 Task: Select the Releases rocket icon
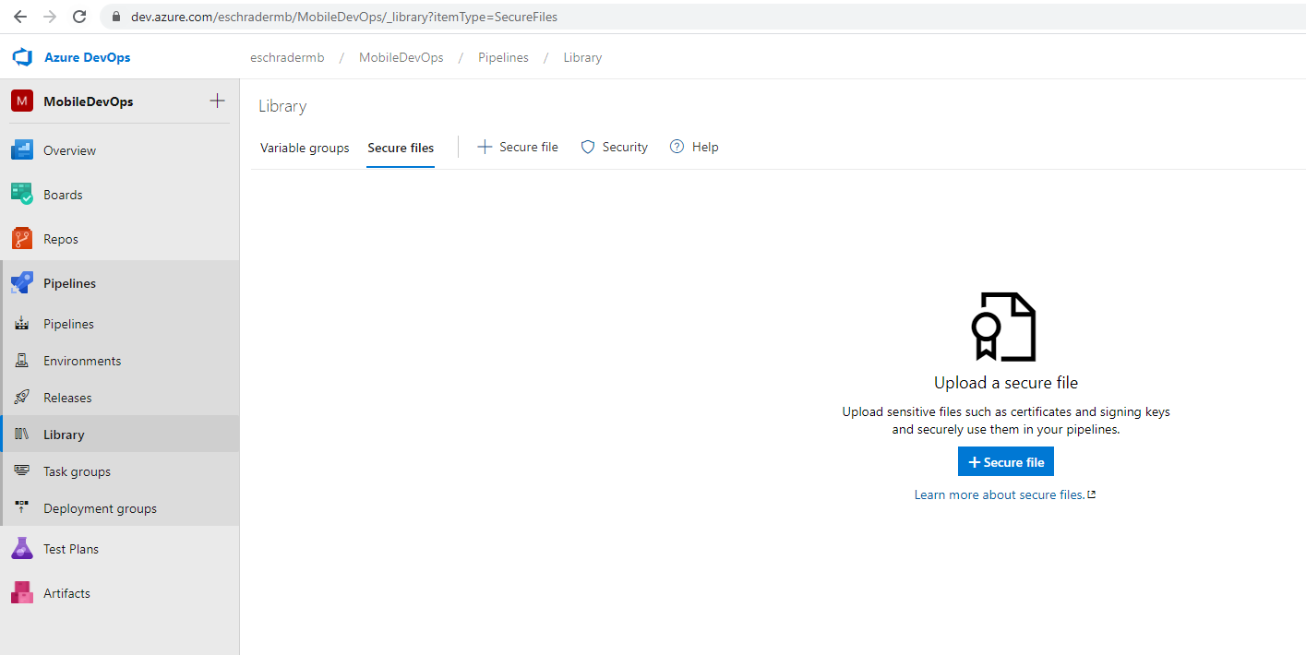[22, 398]
